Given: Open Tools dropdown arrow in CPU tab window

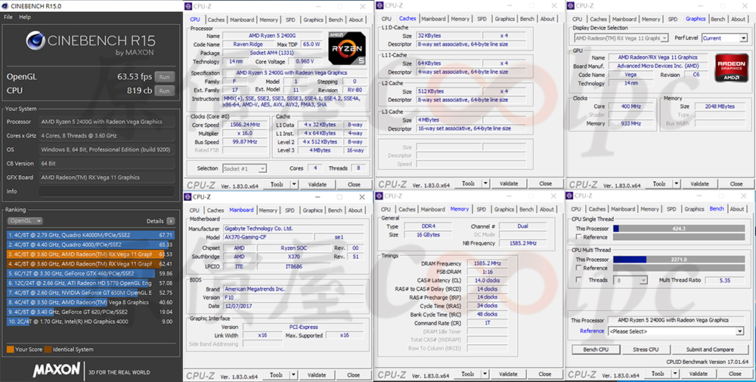Looking at the screenshot, I should (x=294, y=184).
